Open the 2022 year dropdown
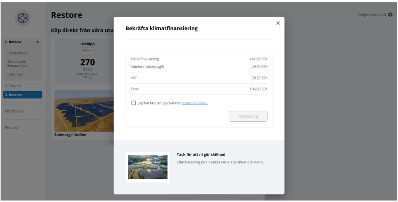Screen dimensions: 398x202 pyautogui.click(x=88, y=51)
